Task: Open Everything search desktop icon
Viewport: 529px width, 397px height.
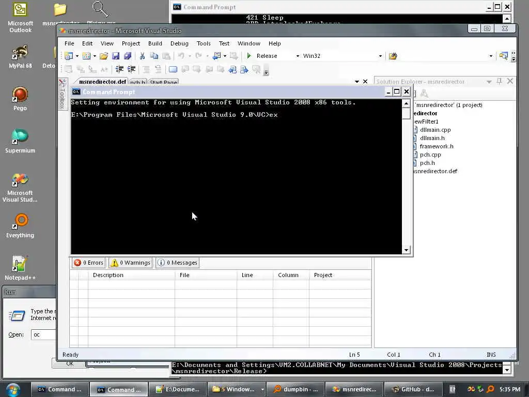Action: (20, 226)
